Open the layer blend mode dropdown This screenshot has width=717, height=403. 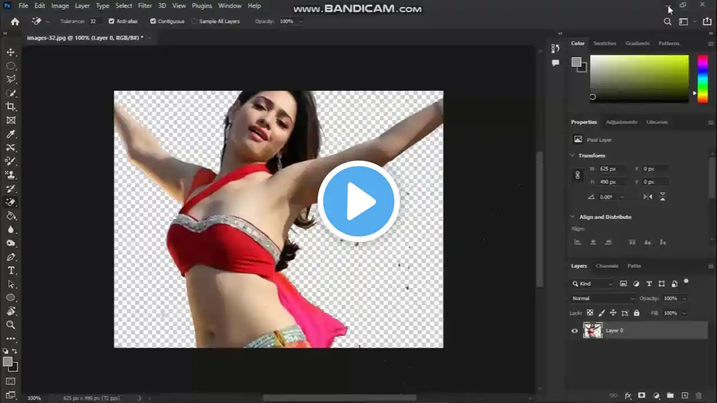coord(602,298)
